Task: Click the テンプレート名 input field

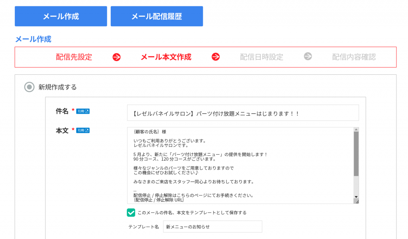Action: pyautogui.click(x=212, y=227)
